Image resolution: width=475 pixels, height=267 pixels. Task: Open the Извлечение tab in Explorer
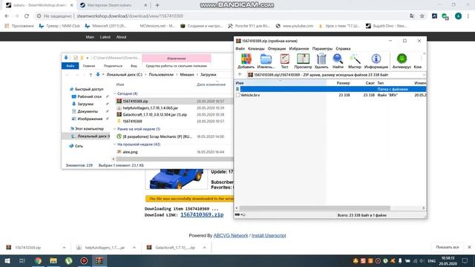177,58
